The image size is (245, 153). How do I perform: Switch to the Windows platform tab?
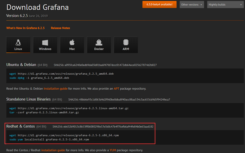coord(45,45)
